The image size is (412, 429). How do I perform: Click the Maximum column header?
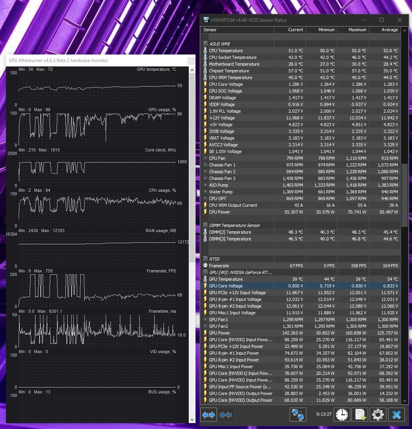353,30
